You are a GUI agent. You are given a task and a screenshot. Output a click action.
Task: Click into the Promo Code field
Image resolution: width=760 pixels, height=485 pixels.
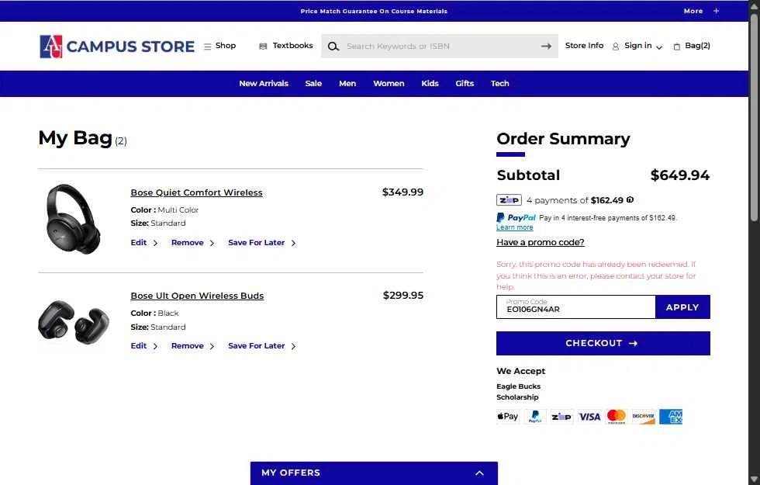(575, 307)
